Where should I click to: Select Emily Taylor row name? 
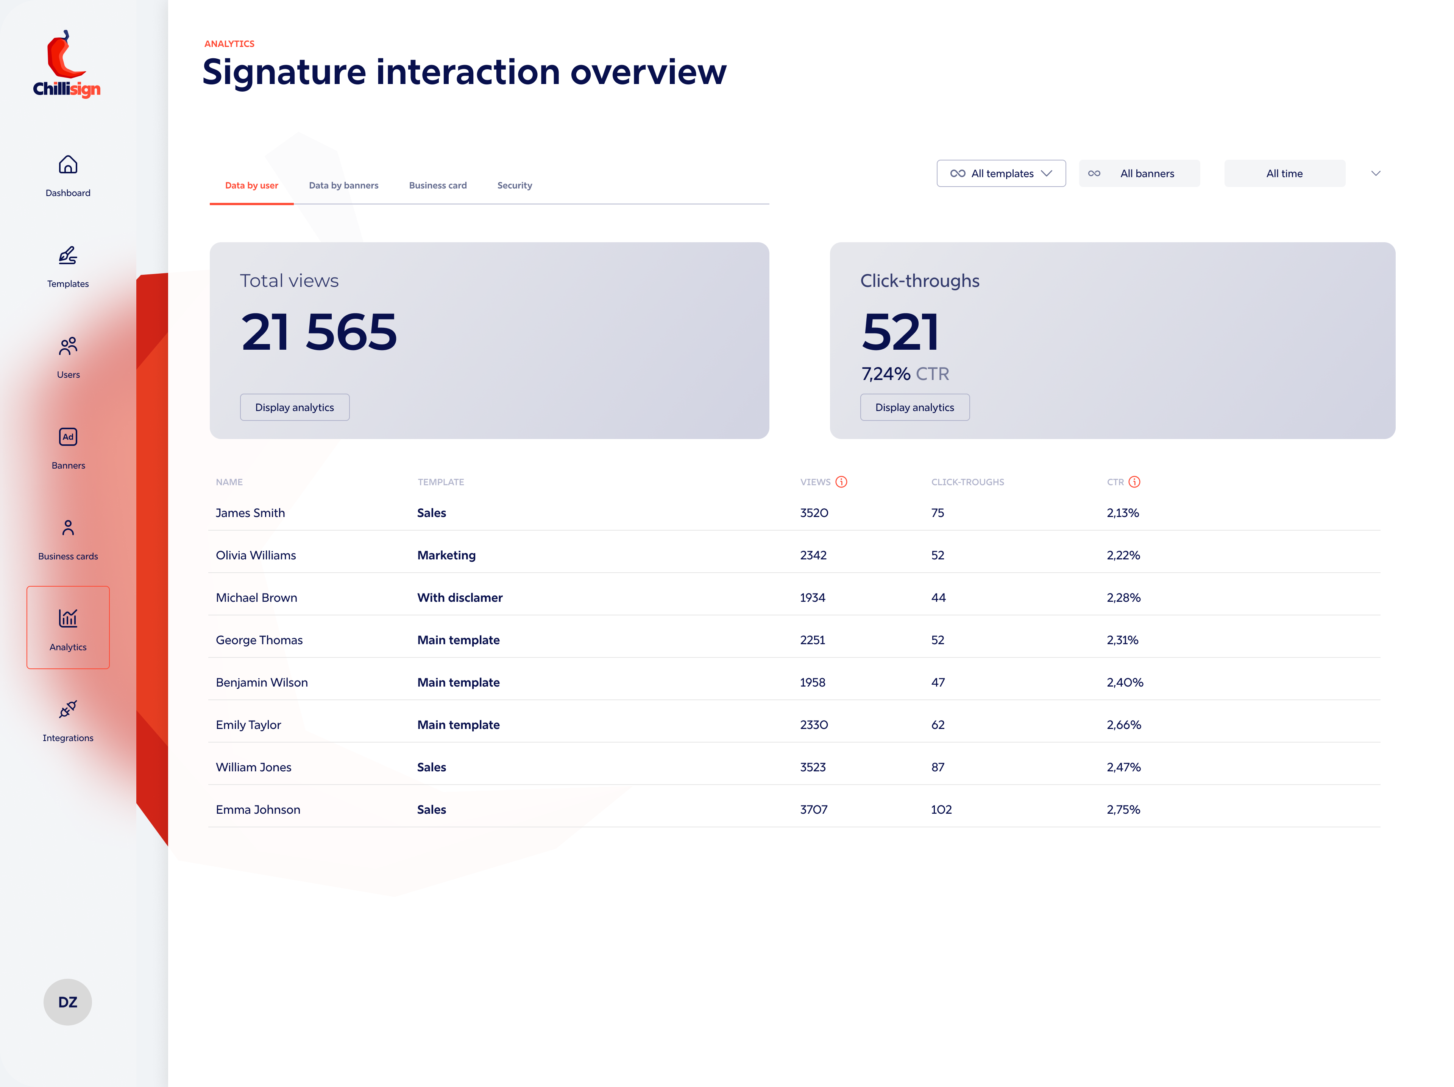click(x=248, y=725)
